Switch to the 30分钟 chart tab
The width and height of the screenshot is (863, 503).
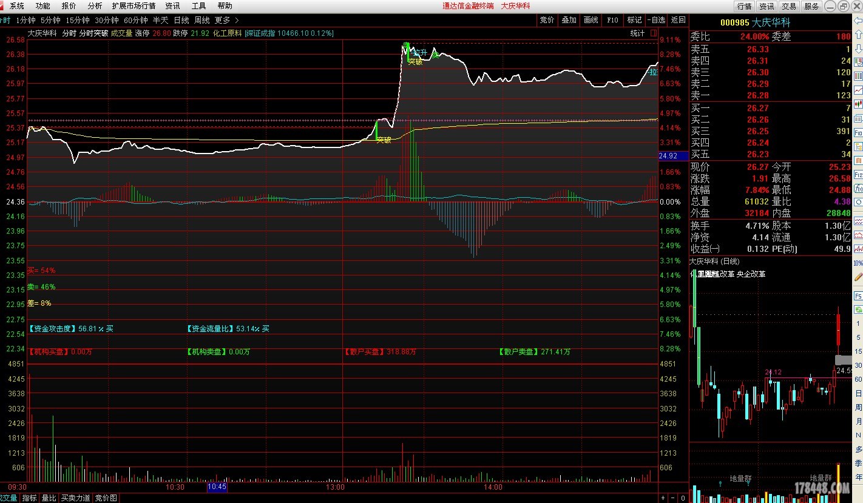coord(106,20)
